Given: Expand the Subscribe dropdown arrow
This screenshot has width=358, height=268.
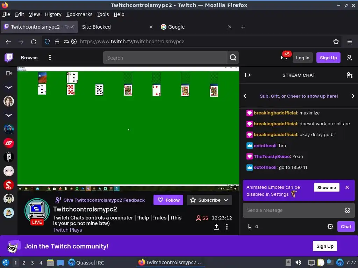Looking at the screenshot, I should point(226,200).
